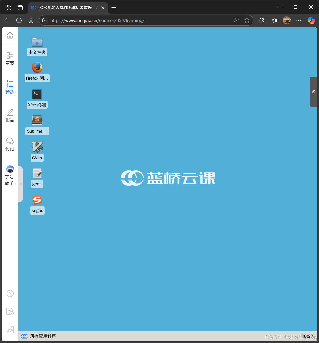Viewport: 319px width, 343px height.
Task: Open the GVim desktop icon
Action: point(37,151)
